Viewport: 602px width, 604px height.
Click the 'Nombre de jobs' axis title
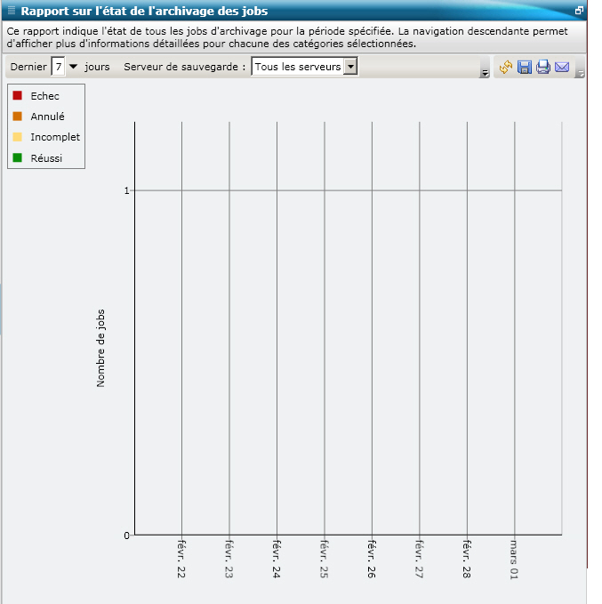100,348
